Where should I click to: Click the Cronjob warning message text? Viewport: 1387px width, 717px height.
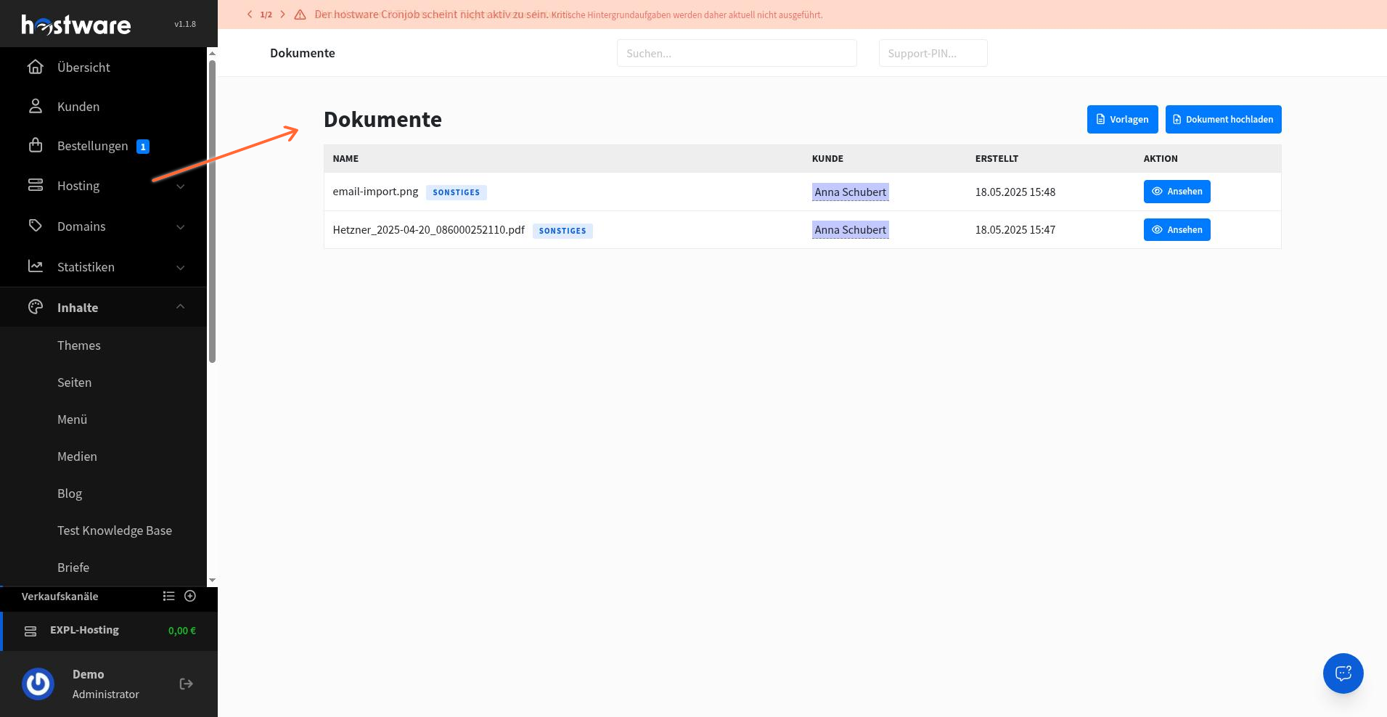point(568,15)
